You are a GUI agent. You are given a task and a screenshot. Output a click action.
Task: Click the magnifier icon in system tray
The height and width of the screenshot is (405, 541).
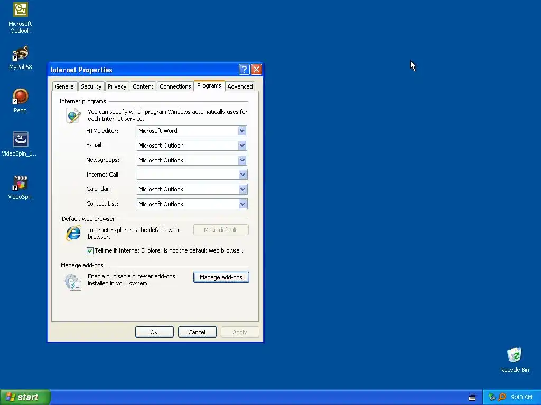point(502,397)
